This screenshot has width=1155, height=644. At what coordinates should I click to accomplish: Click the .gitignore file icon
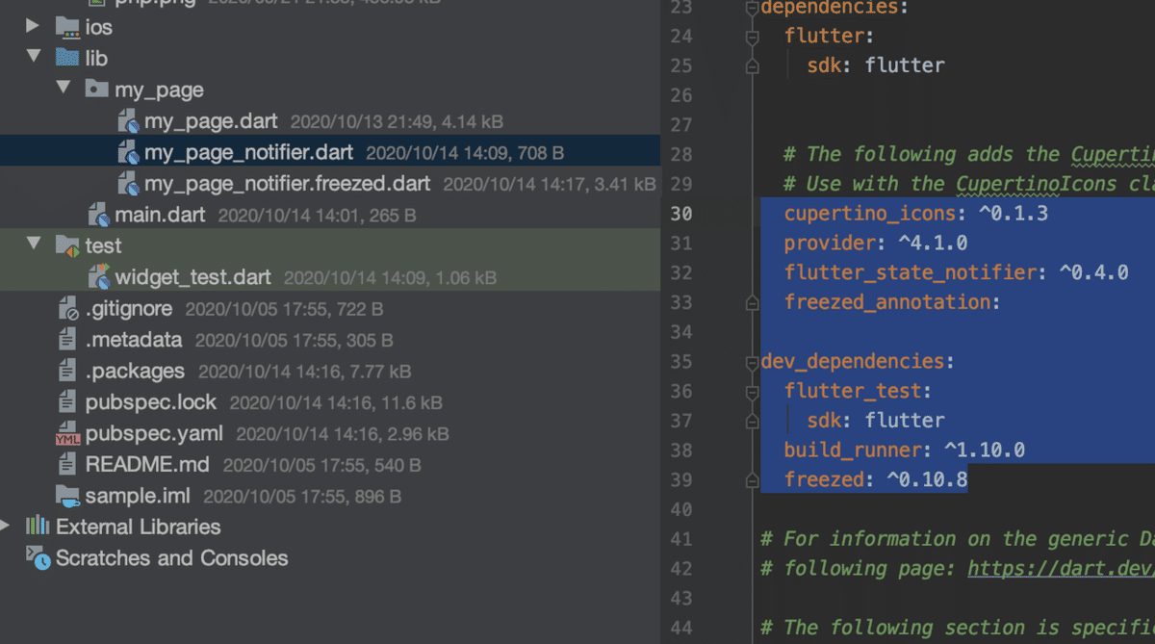(x=67, y=309)
